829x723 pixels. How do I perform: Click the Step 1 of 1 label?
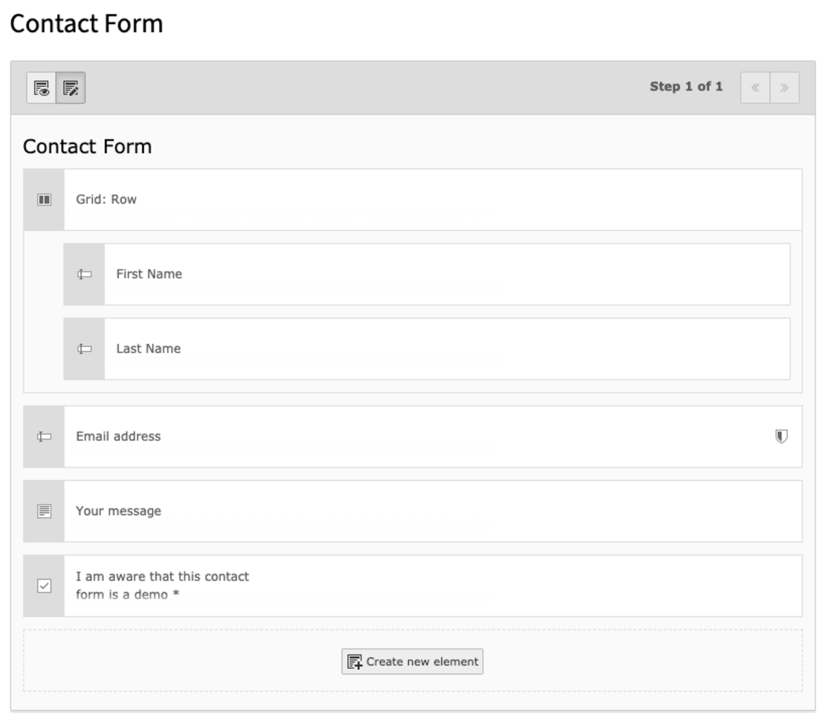(x=686, y=87)
